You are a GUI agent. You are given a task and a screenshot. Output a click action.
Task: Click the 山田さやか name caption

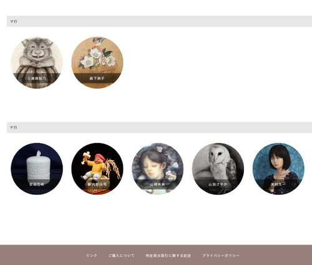(218, 184)
